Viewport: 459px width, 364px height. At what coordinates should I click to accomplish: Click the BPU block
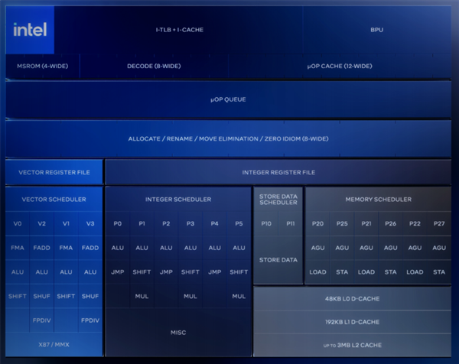point(376,30)
